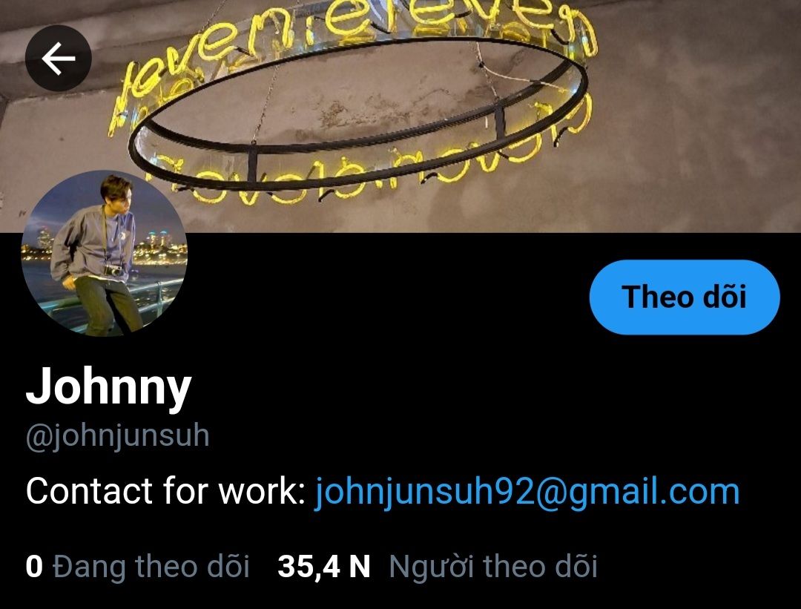The image size is (801, 609).
Task: Open the johnjunsuh92@gmail.com email link
Action: click(527, 491)
